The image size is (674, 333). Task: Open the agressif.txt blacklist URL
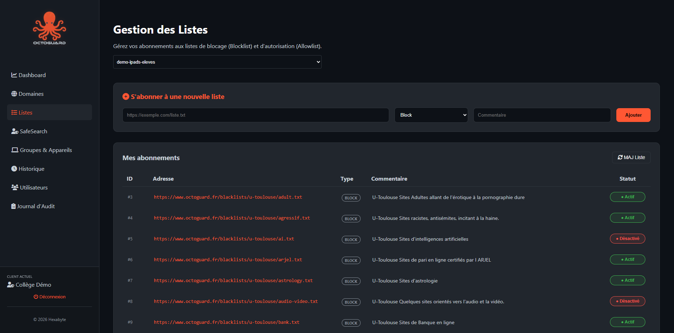pyautogui.click(x=232, y=218)
